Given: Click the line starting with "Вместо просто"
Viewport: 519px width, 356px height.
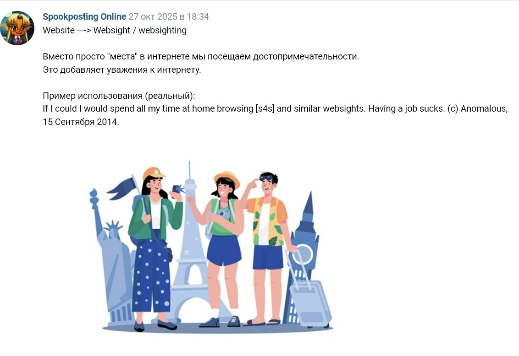Looking at the screenshot, I should pos(200,57).
